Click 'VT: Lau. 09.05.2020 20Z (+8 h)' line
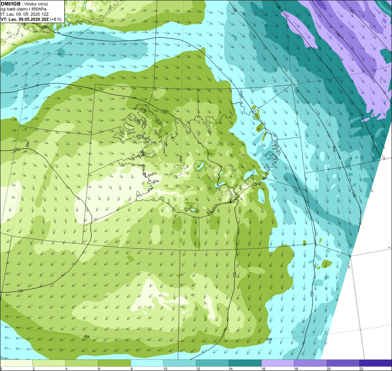392x371 pixels. click(x=31, y=19)
